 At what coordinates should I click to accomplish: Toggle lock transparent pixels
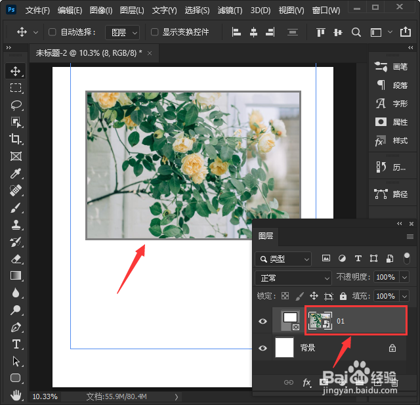285,296
